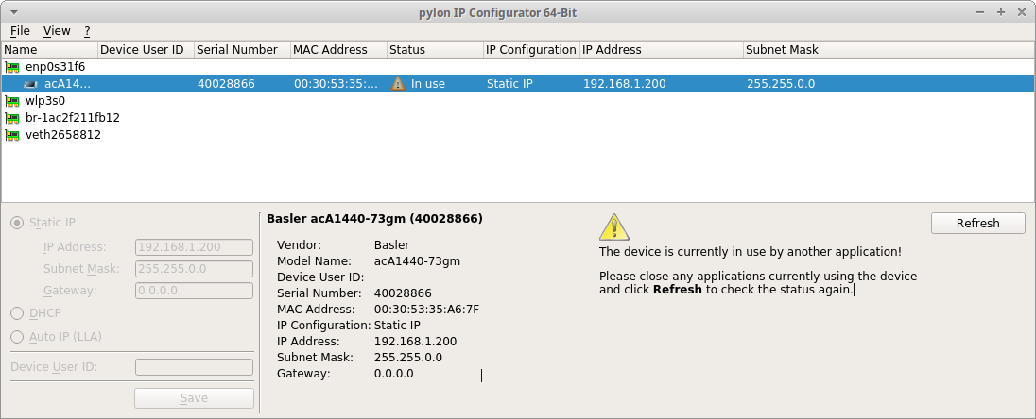Viewport: 1036px width, 419px height.
Task: Click the Subnet Mask input field
Action: coord(195,269)
